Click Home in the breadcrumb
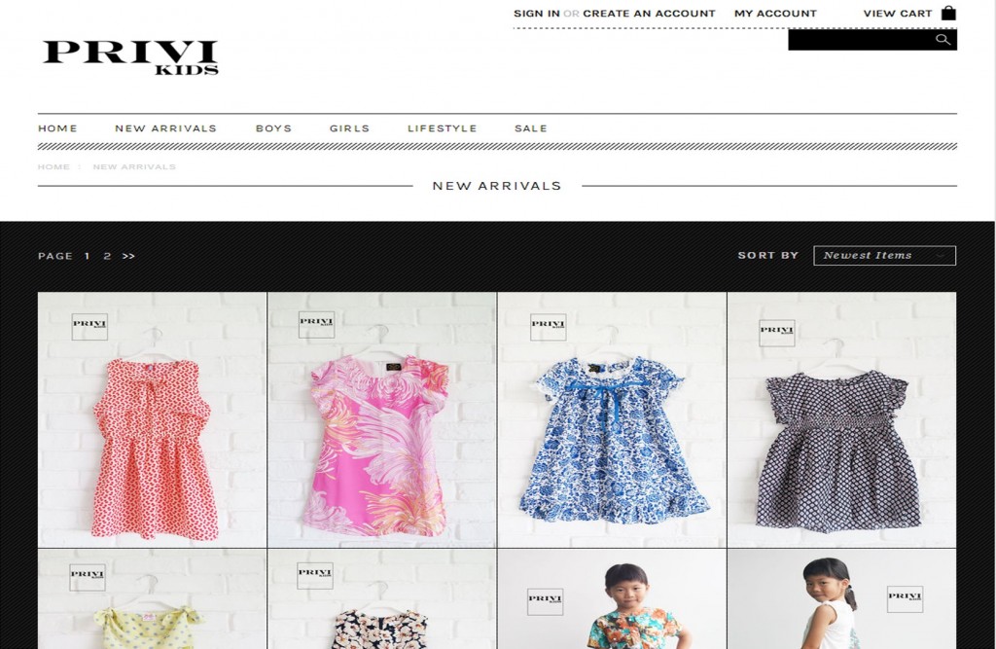The height and width of the screenshot is (649, 996). (x=53, y=167)
